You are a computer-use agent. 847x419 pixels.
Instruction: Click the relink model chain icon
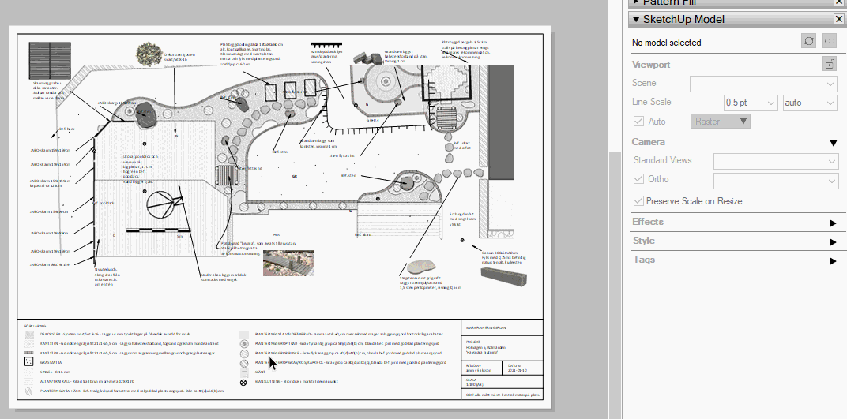829,42
